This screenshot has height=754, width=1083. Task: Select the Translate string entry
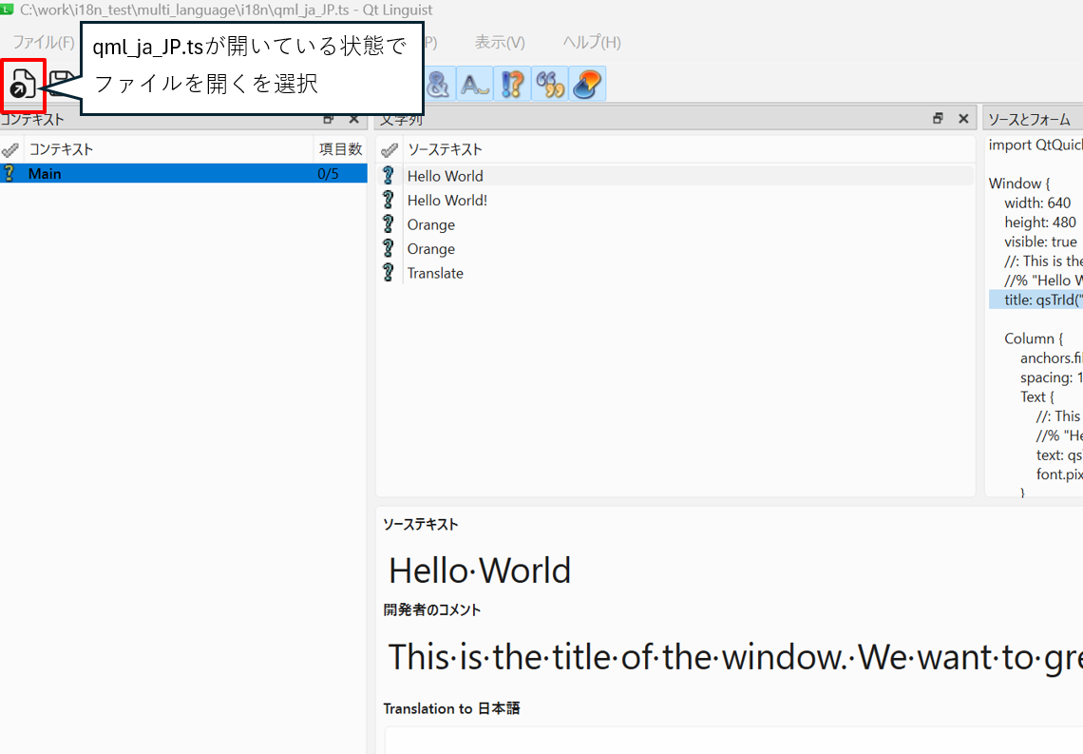(435, 273)
